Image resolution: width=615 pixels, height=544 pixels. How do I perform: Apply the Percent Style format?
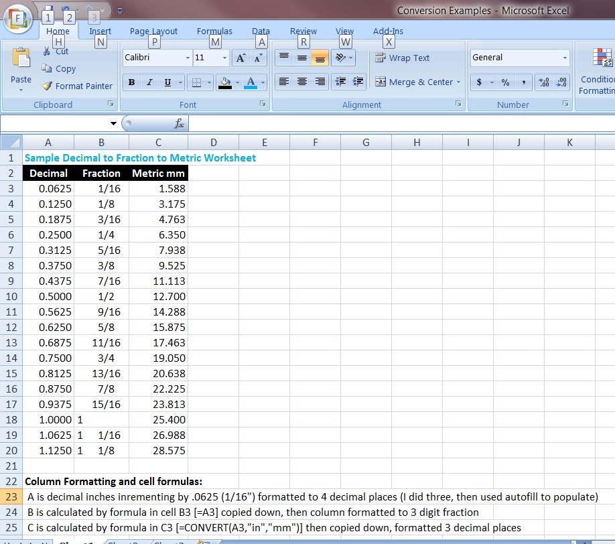point(505,82)
